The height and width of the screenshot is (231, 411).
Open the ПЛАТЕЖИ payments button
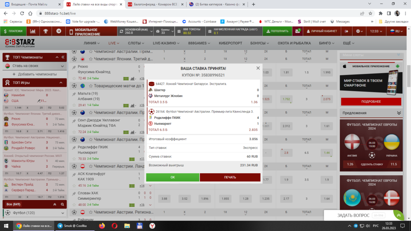(13, 31)
